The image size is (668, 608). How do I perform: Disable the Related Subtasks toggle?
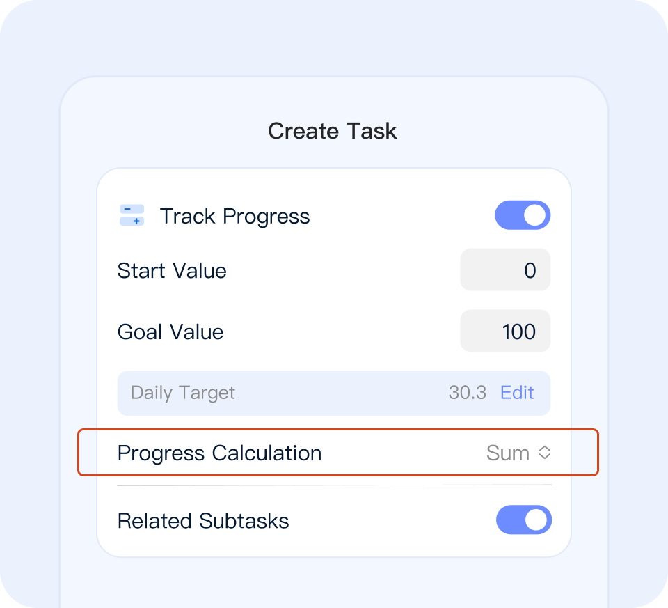[x=523, y=521]
